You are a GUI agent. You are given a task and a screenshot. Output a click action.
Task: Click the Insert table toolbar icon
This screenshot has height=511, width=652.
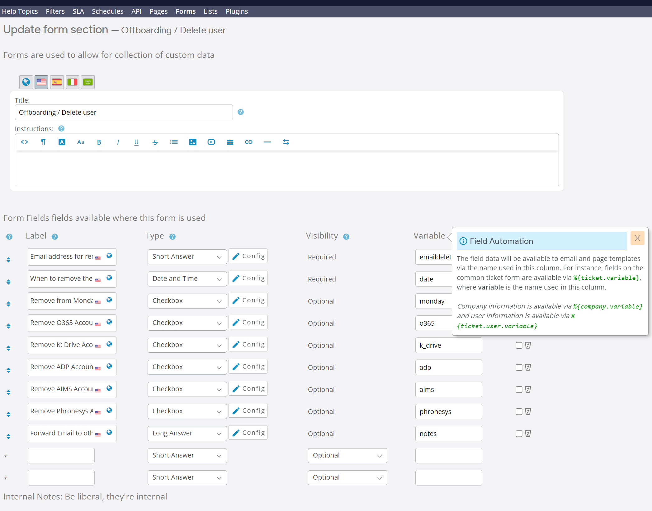tap(230, 142)
